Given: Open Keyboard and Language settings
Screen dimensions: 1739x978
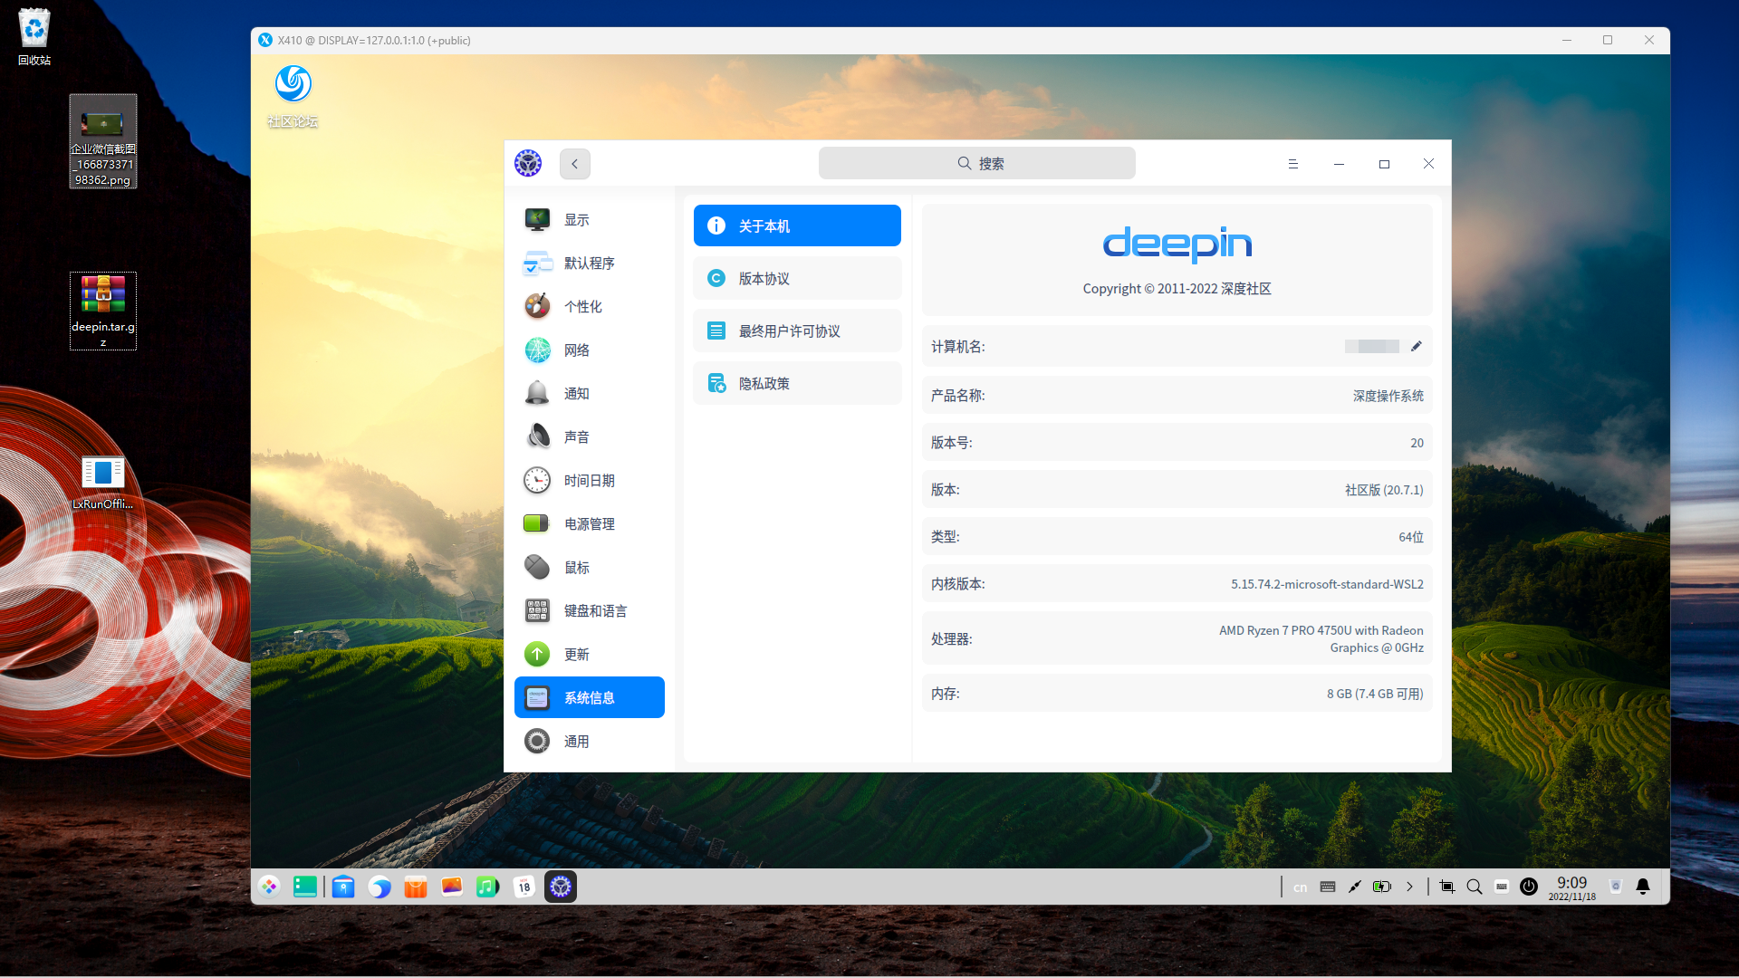Looking at the screenshot, I should coord(593,610).
